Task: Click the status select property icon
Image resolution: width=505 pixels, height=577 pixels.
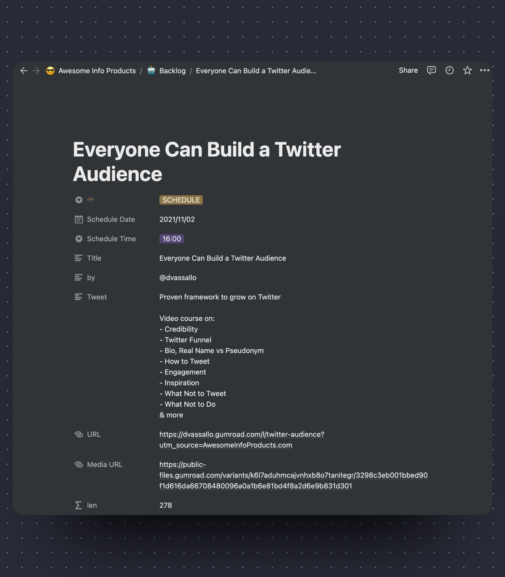Action: point(79,200)
